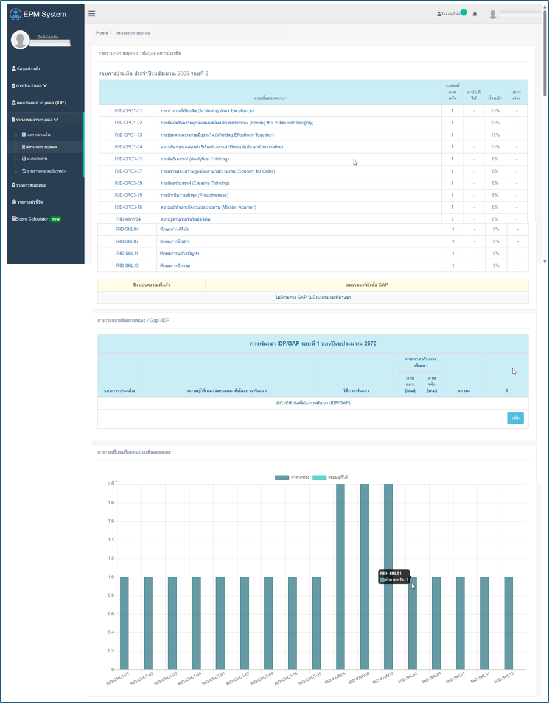549x703 pixels.
Task: Click 15% weight in RID-CPC1-03 row
Action: coord(495,135)
